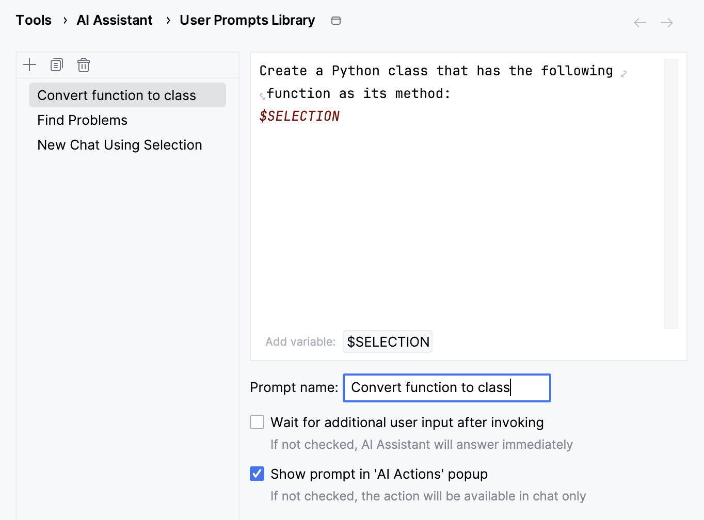
Task: Enable wait for additional user input
Action: click(x=257, y=422)
